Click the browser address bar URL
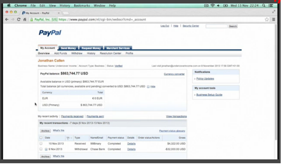The width and height of the screenshot is (281, 164). click(x=102, y=20)
